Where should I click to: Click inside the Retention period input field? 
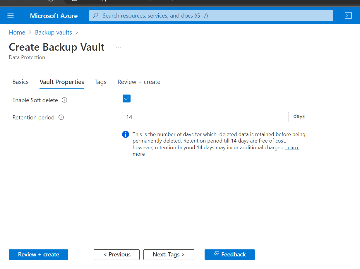click(x=205, y=117)
